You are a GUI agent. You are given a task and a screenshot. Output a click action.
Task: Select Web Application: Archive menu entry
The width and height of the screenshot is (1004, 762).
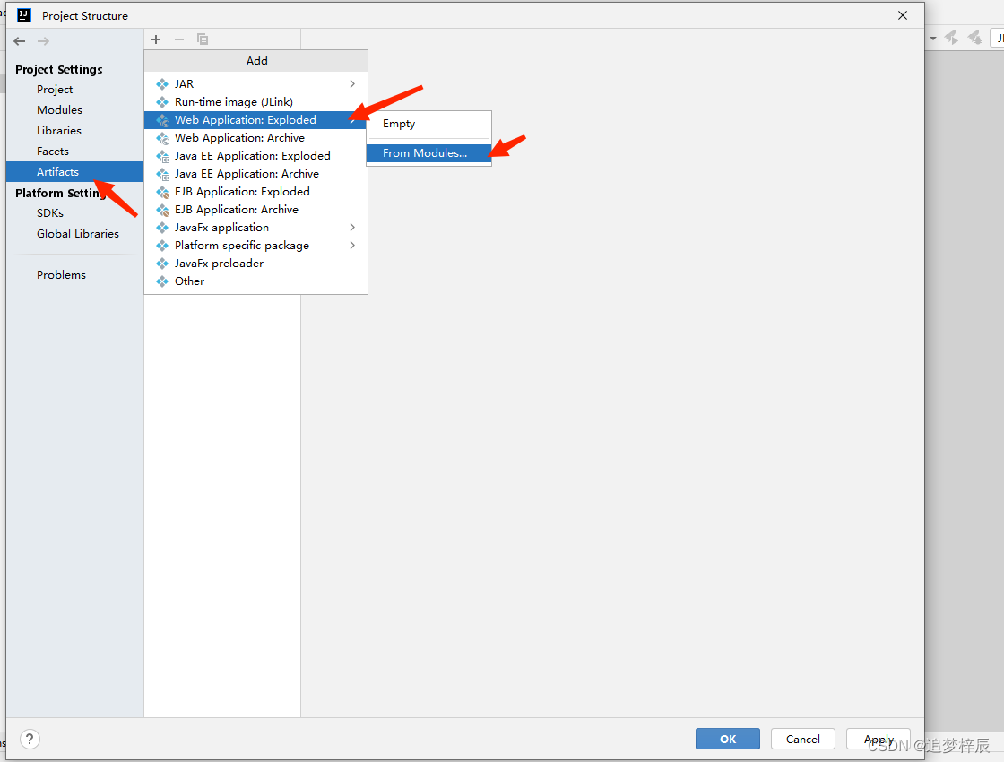pos(256,138)
